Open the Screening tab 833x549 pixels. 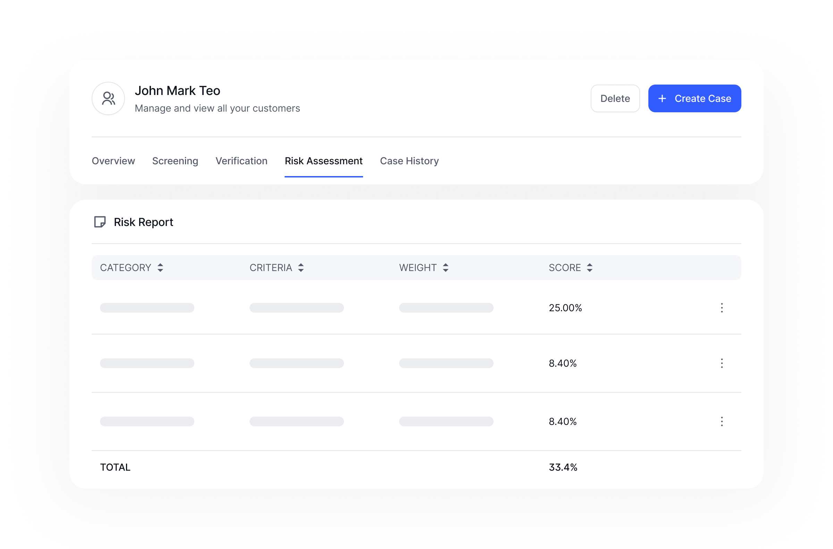175,161
